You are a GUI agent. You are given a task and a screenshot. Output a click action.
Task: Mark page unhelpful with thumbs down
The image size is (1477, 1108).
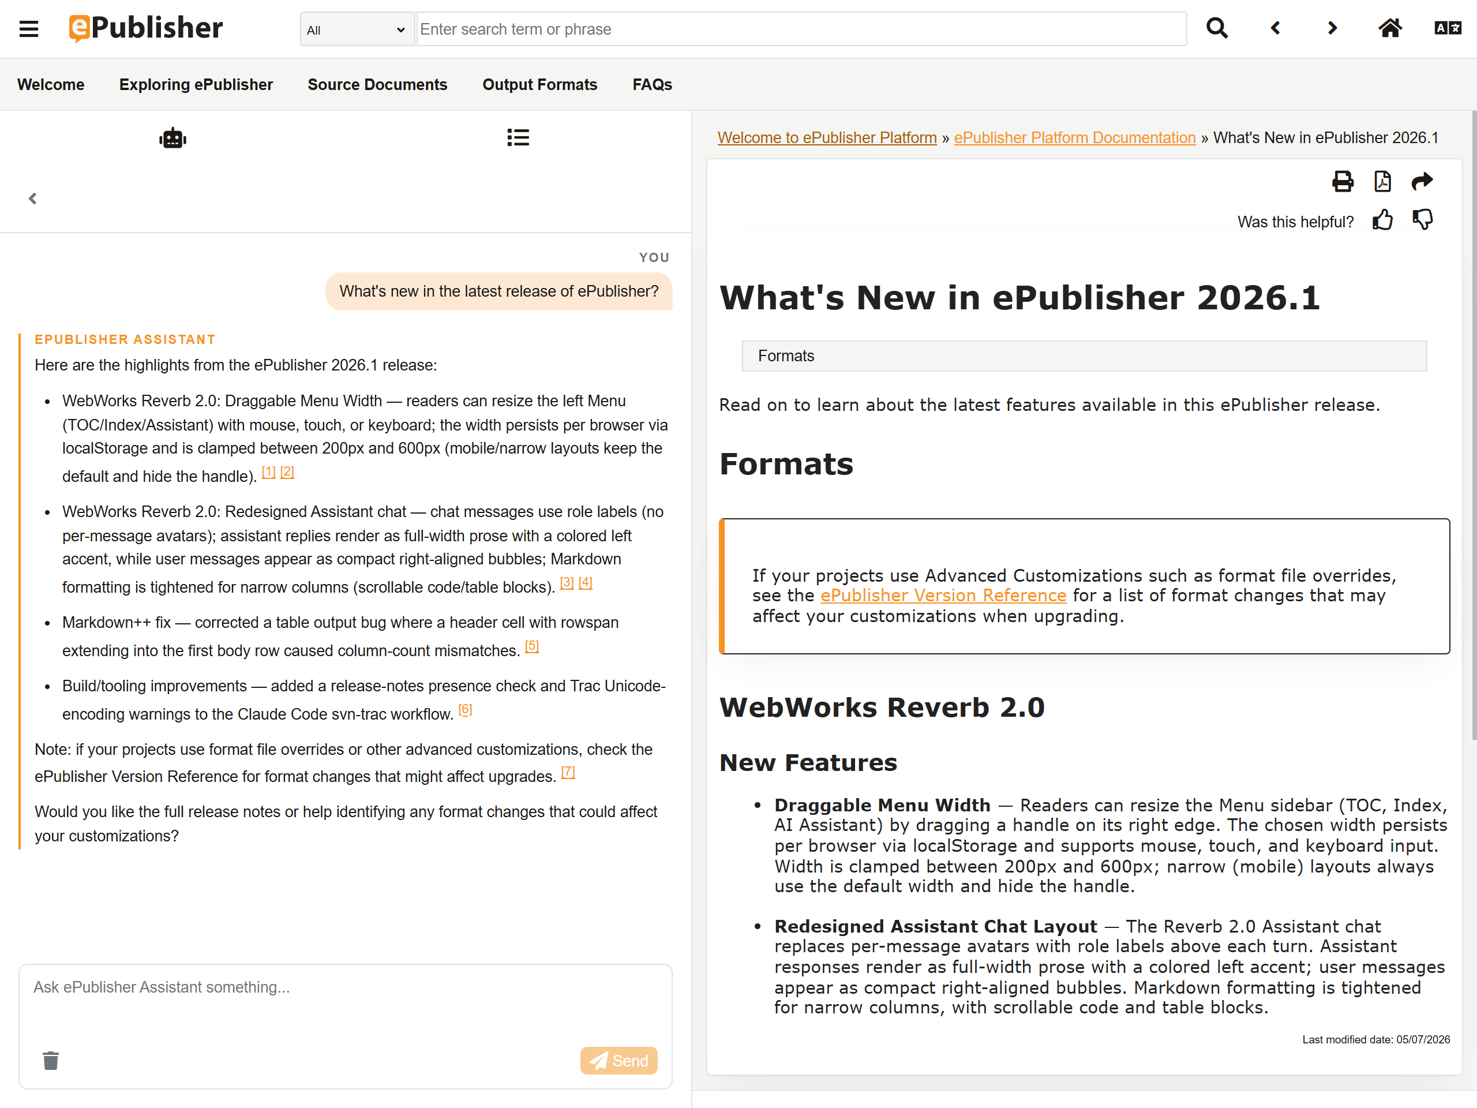pyautogui.click(x=1422, y=220)
